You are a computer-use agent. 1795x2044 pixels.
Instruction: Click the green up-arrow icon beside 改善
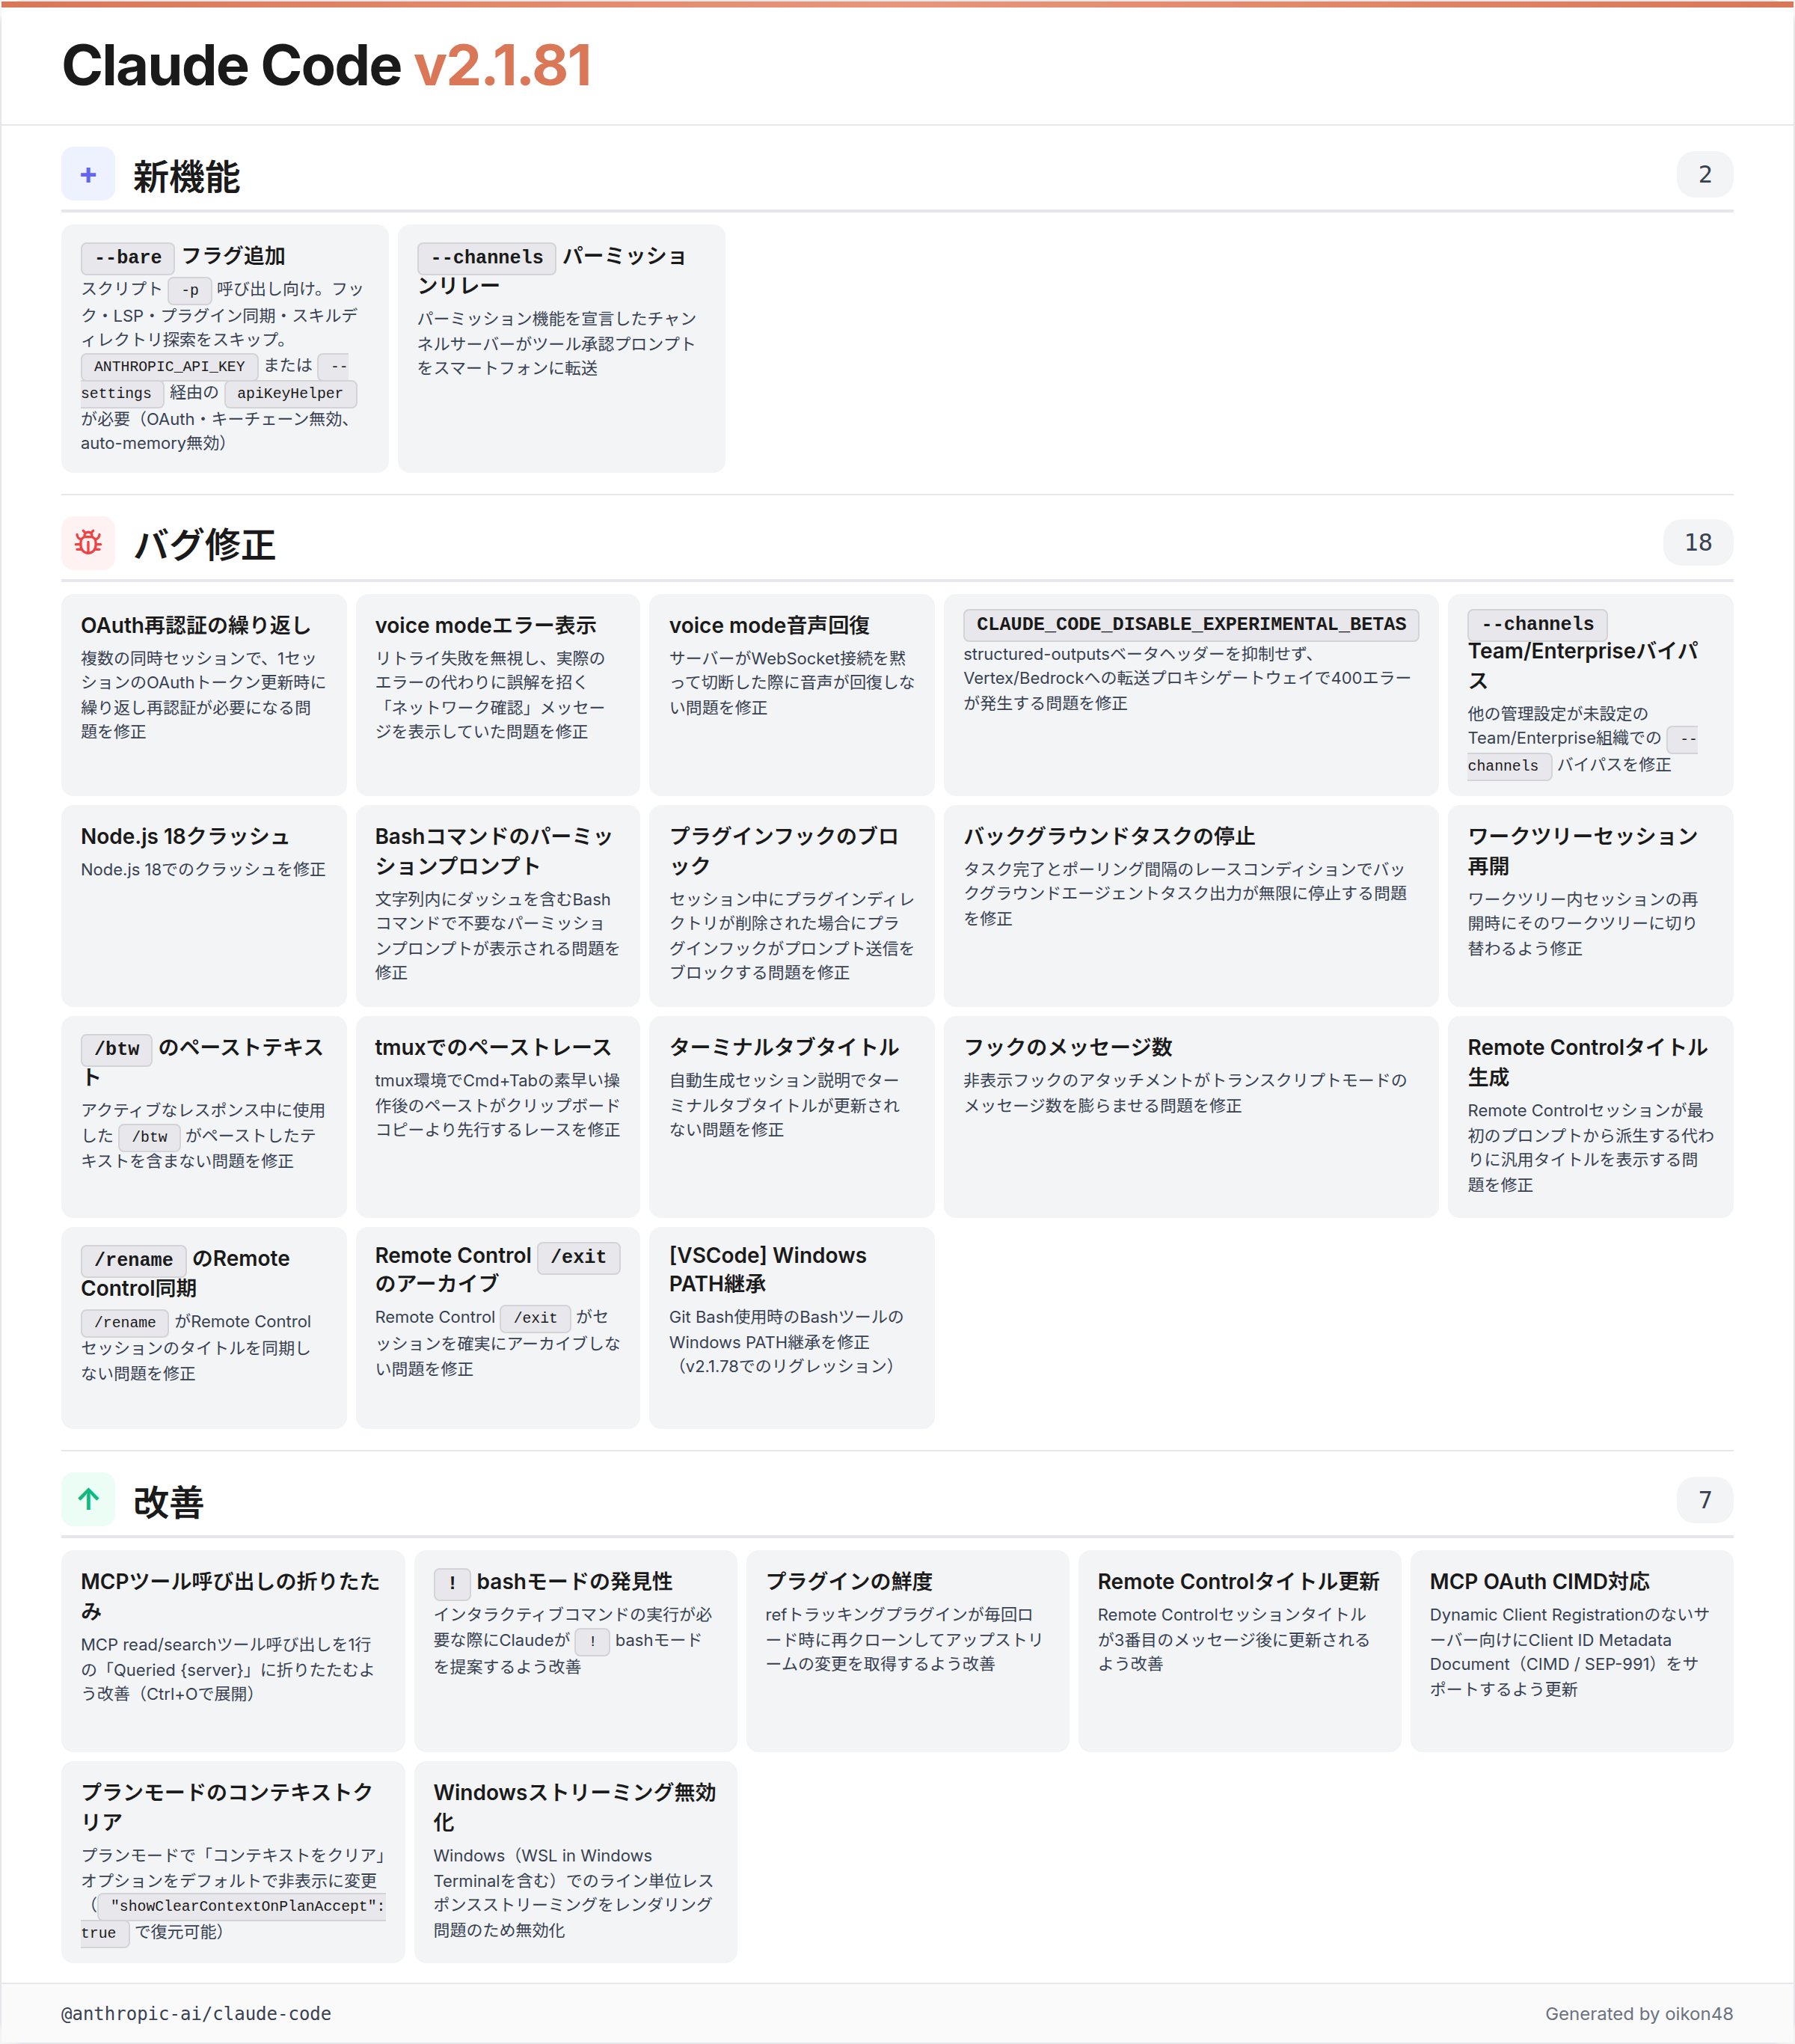(88, 1499)
